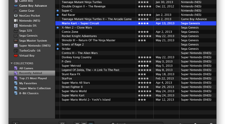Click the three-star rating of Stunt Race FX
The width and height of the screenshot is (225, 124).
[x=142, y=74]
